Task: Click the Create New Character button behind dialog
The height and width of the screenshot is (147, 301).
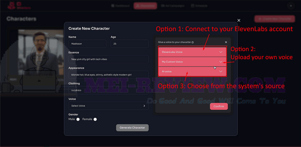Action: click(x=275, y=19)
